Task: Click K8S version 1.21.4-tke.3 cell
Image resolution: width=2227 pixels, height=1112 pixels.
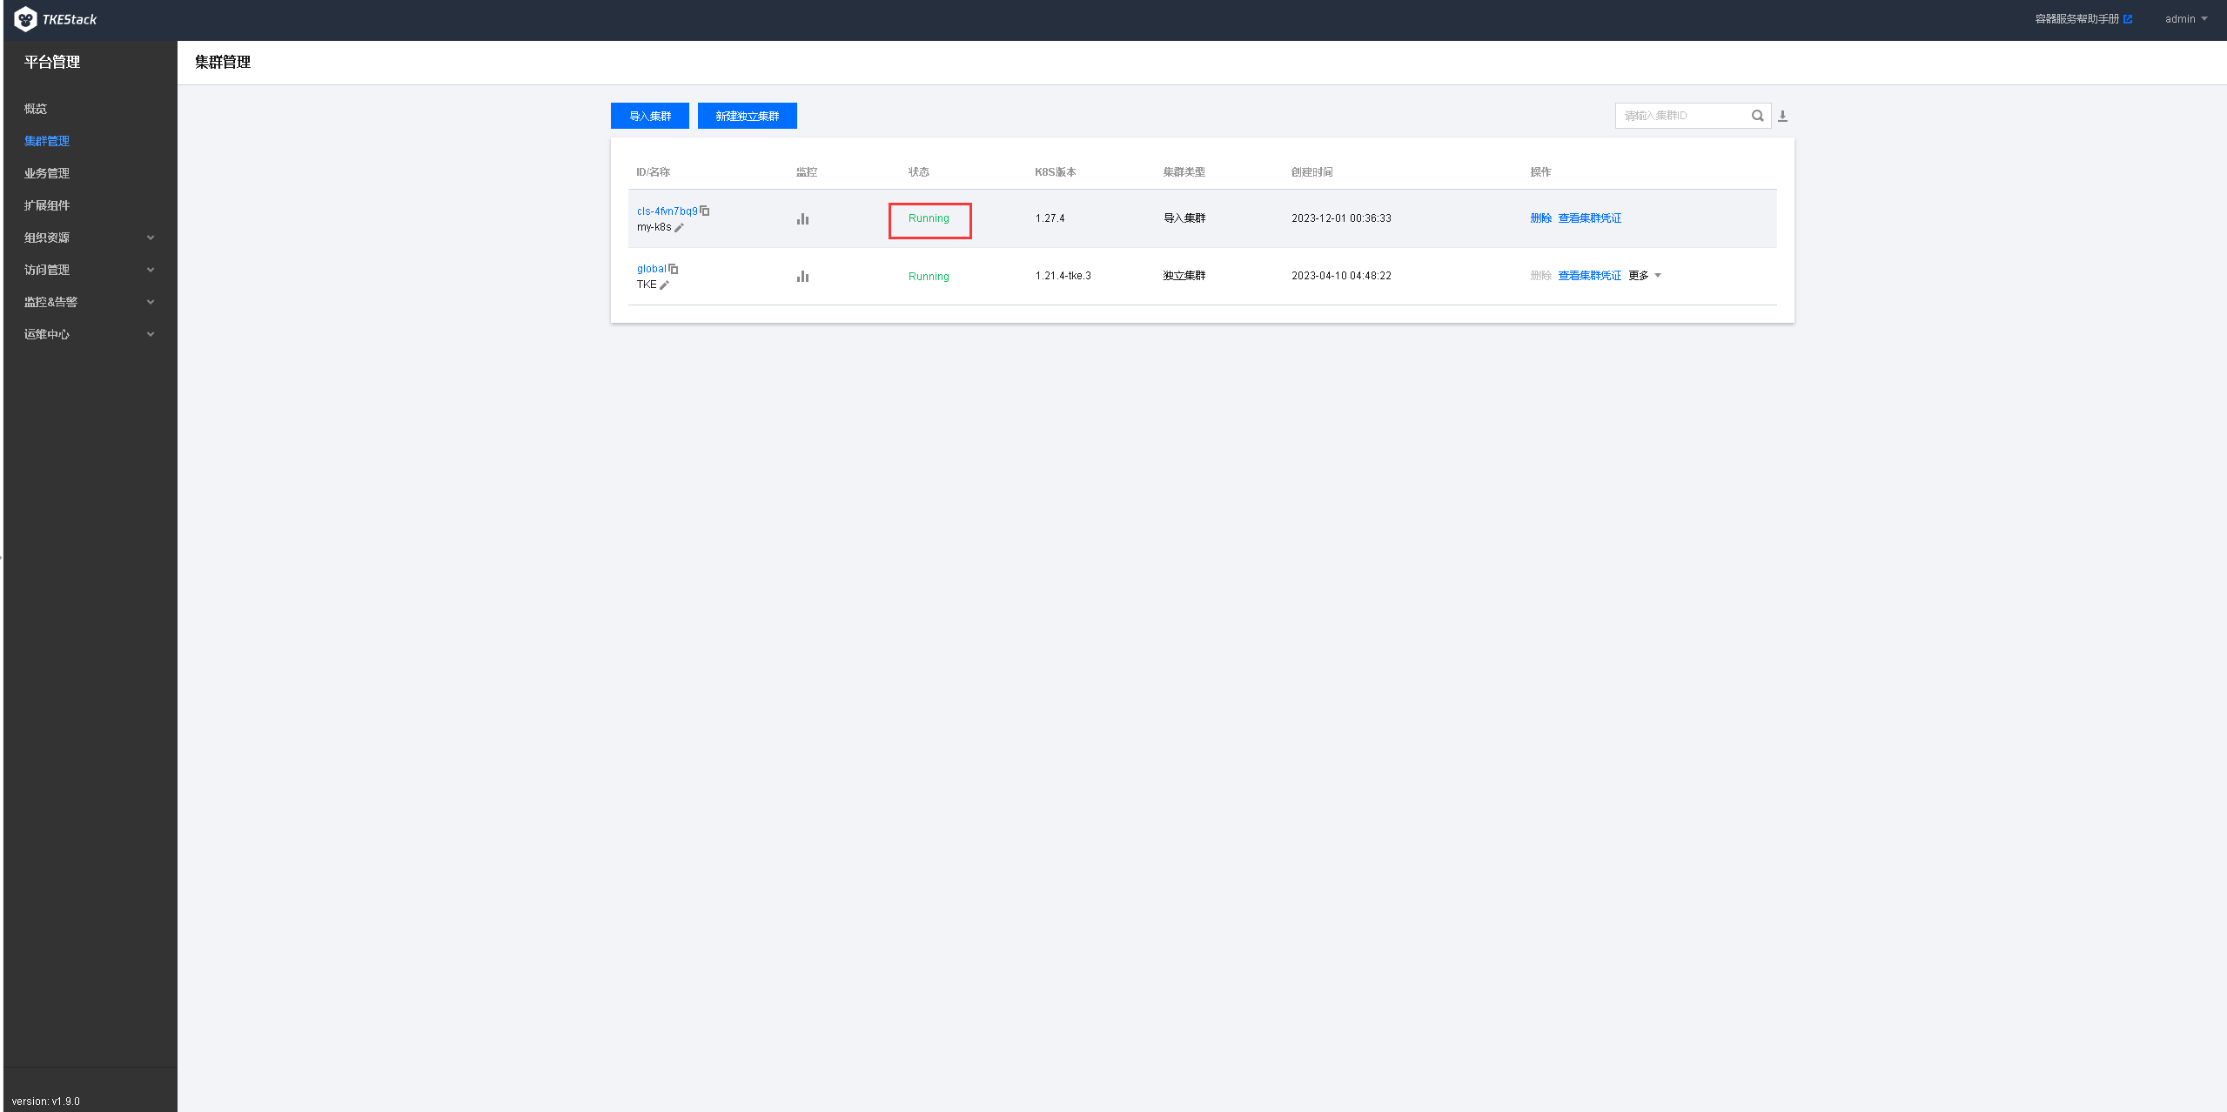Action: coord(1063,276)
